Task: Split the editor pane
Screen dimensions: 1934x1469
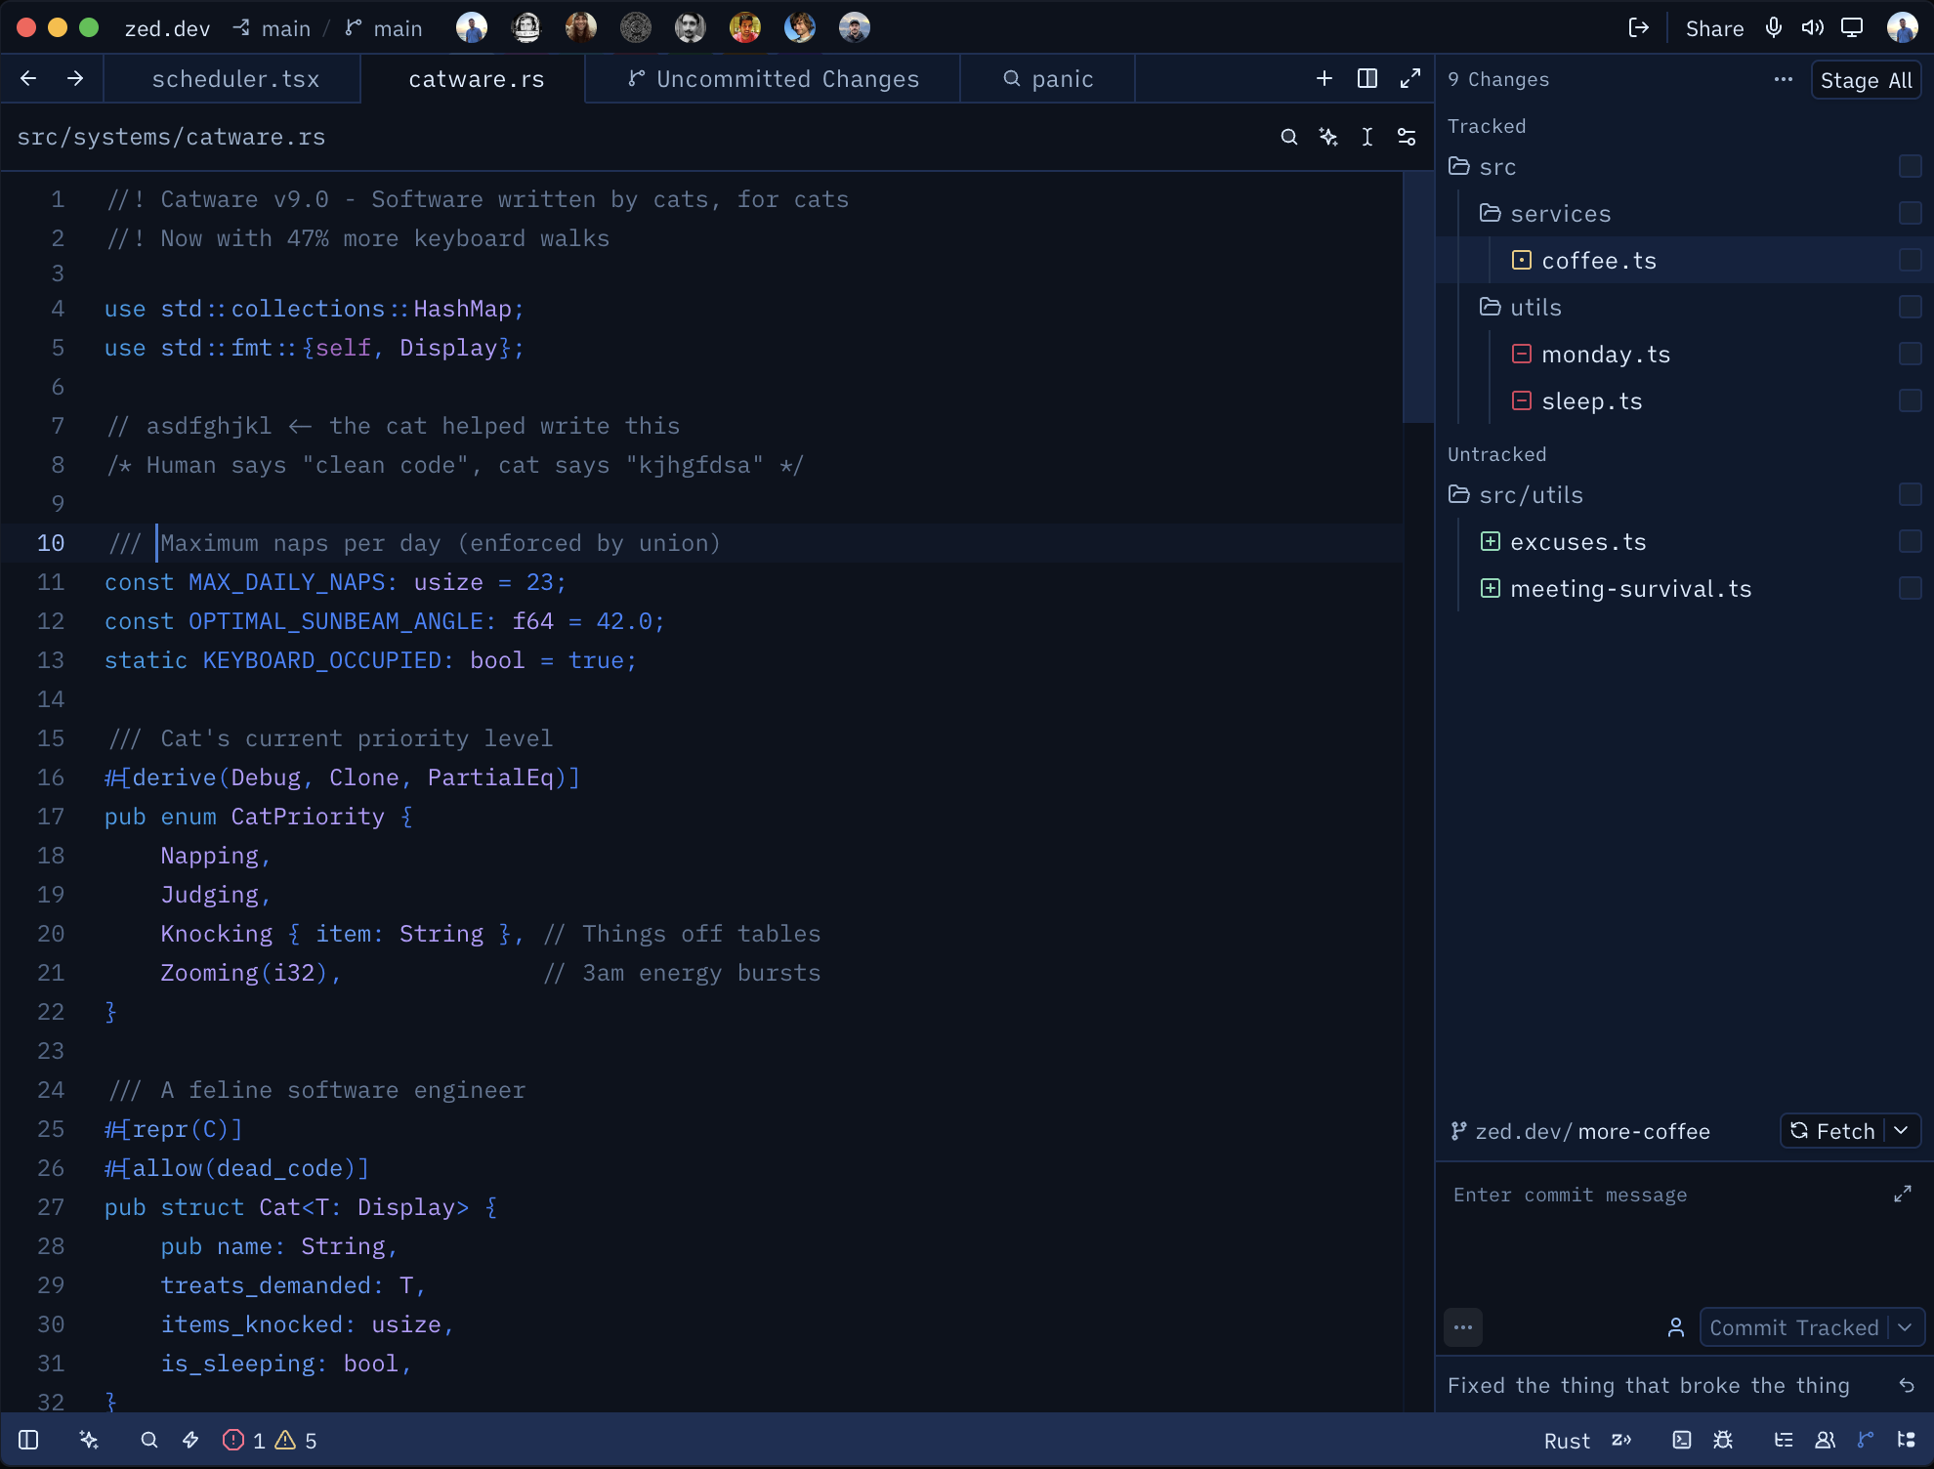Action: coord(1367,78)
